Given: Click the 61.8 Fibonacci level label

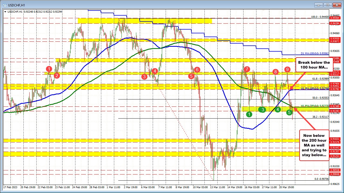Looking at the screenshot, I should point(320,78).
